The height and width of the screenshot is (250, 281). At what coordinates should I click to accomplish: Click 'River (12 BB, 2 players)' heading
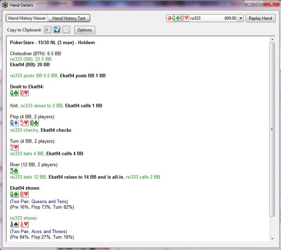pyautogui.click(x=34, y=165)
